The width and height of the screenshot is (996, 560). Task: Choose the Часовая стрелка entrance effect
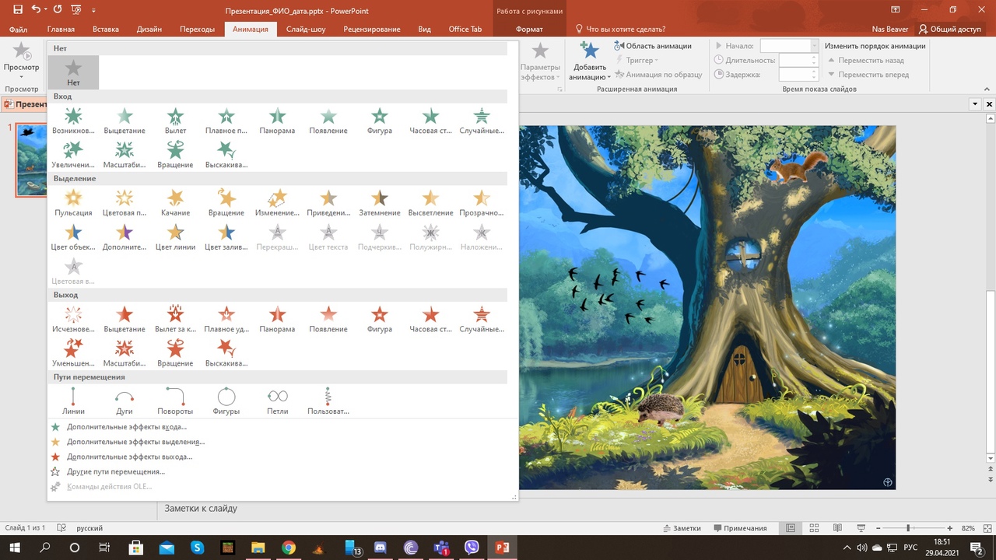(x=430, y=121)
